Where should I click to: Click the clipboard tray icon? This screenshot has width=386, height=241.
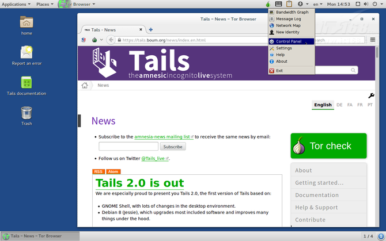click(x=289, y=4)
